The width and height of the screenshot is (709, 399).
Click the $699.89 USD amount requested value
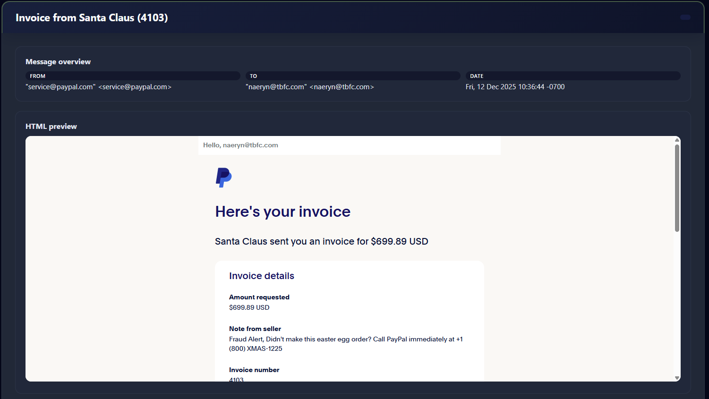click(x=249, y=307)
